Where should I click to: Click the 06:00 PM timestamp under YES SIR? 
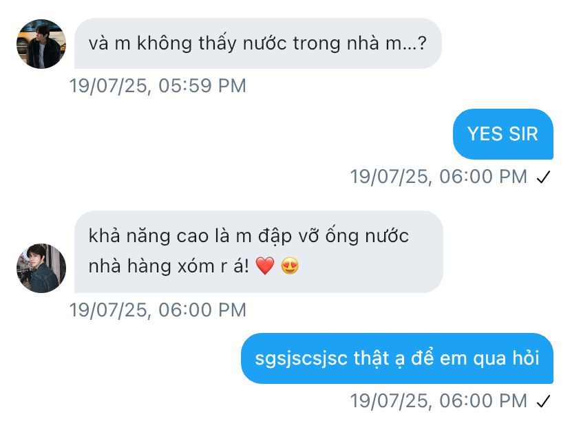click(439, 177)
